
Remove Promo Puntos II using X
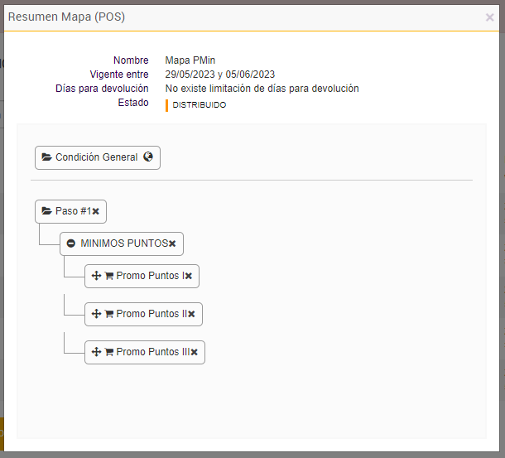tap(191, 314)
